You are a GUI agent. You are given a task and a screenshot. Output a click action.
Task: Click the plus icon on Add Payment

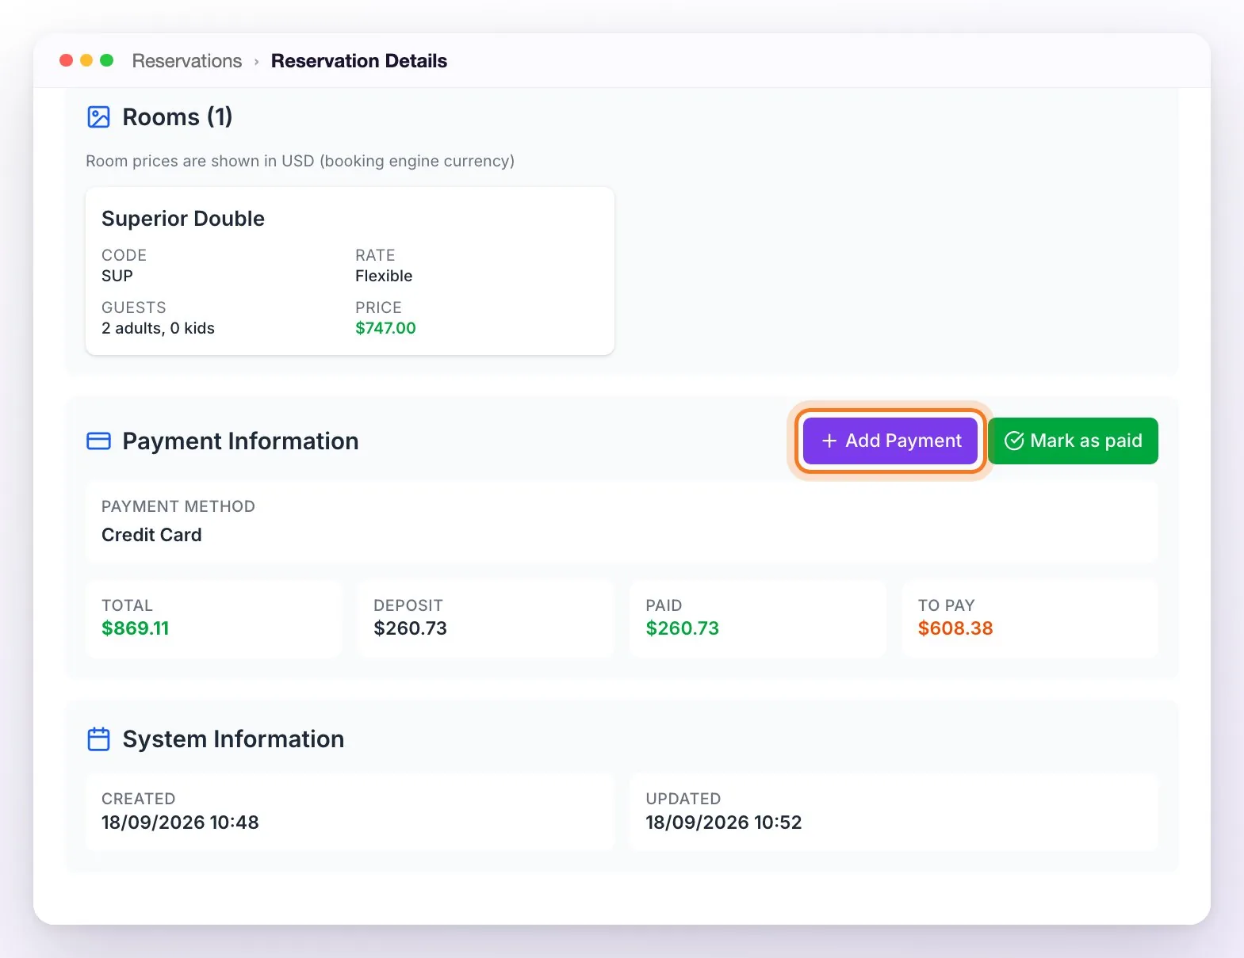point(829,441)
